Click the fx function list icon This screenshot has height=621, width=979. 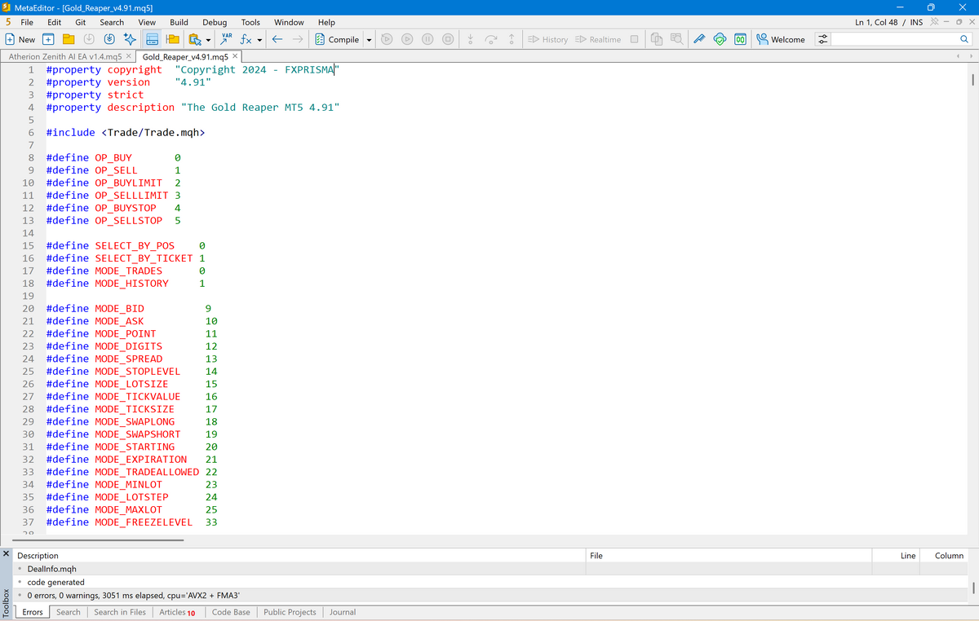[246, 39]
